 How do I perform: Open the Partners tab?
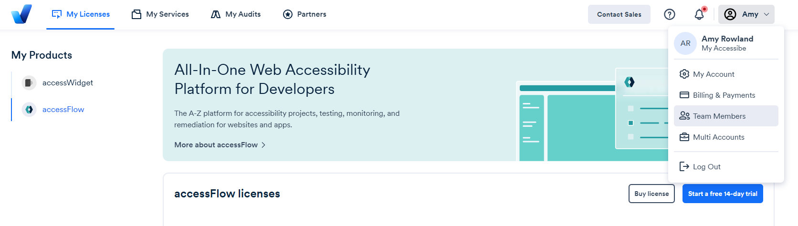tap(304, 14)
